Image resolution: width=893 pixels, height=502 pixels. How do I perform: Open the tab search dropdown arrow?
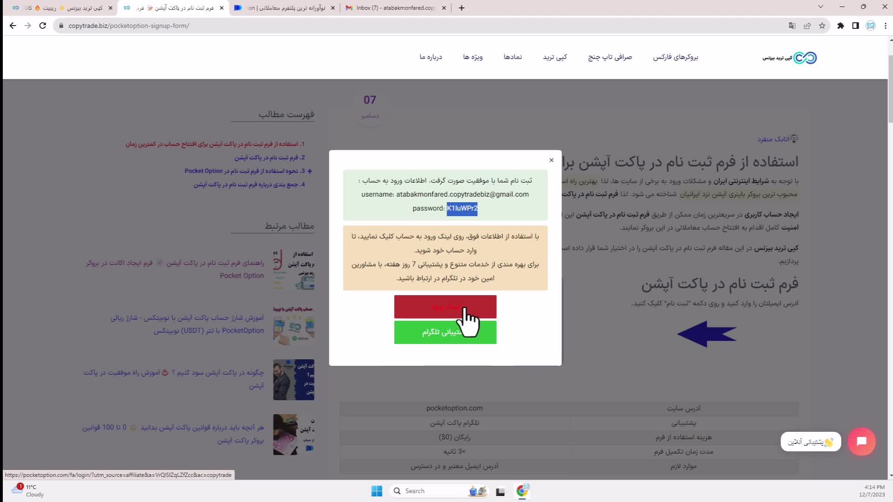click(x=820, y=7)
